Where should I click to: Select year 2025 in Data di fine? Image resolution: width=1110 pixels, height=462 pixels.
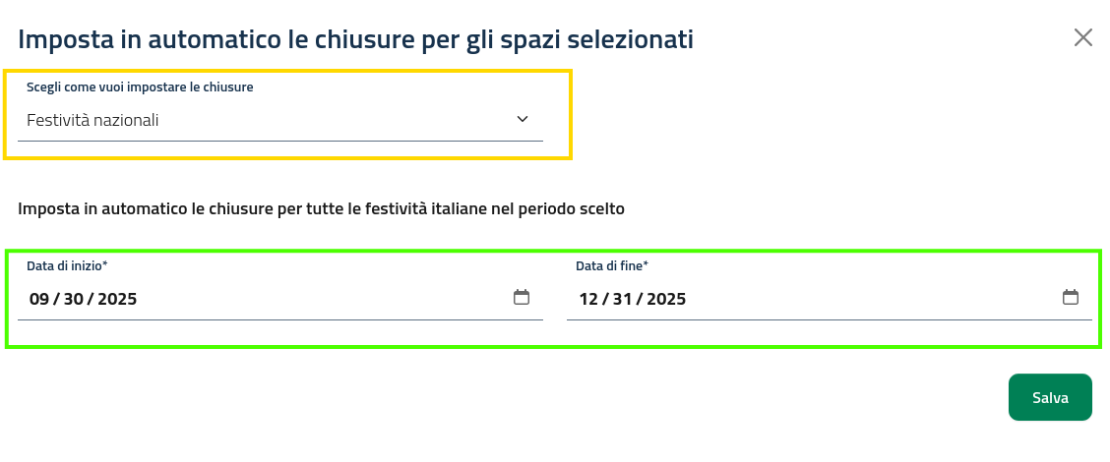(666, 299)
